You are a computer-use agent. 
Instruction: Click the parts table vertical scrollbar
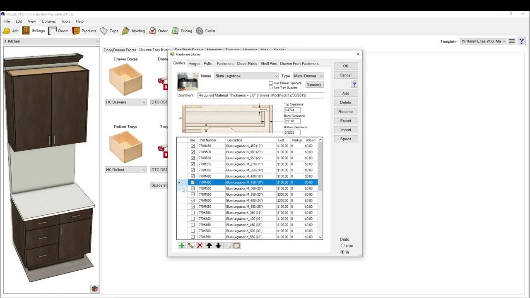(320, 188)
